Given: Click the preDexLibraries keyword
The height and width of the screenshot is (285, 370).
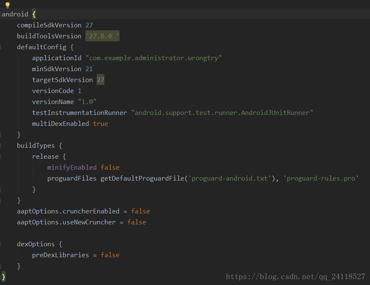Looking at the screenshot, I should pyautogui.click(x=61, y=255).
